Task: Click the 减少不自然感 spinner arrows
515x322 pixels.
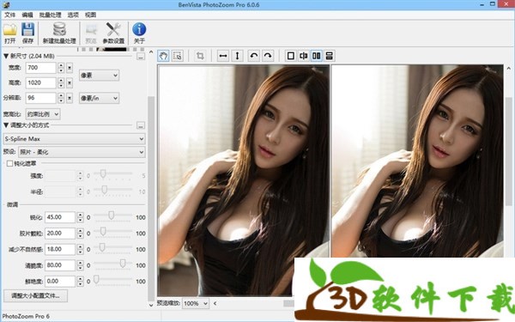Action: click(x=80, y=249)
